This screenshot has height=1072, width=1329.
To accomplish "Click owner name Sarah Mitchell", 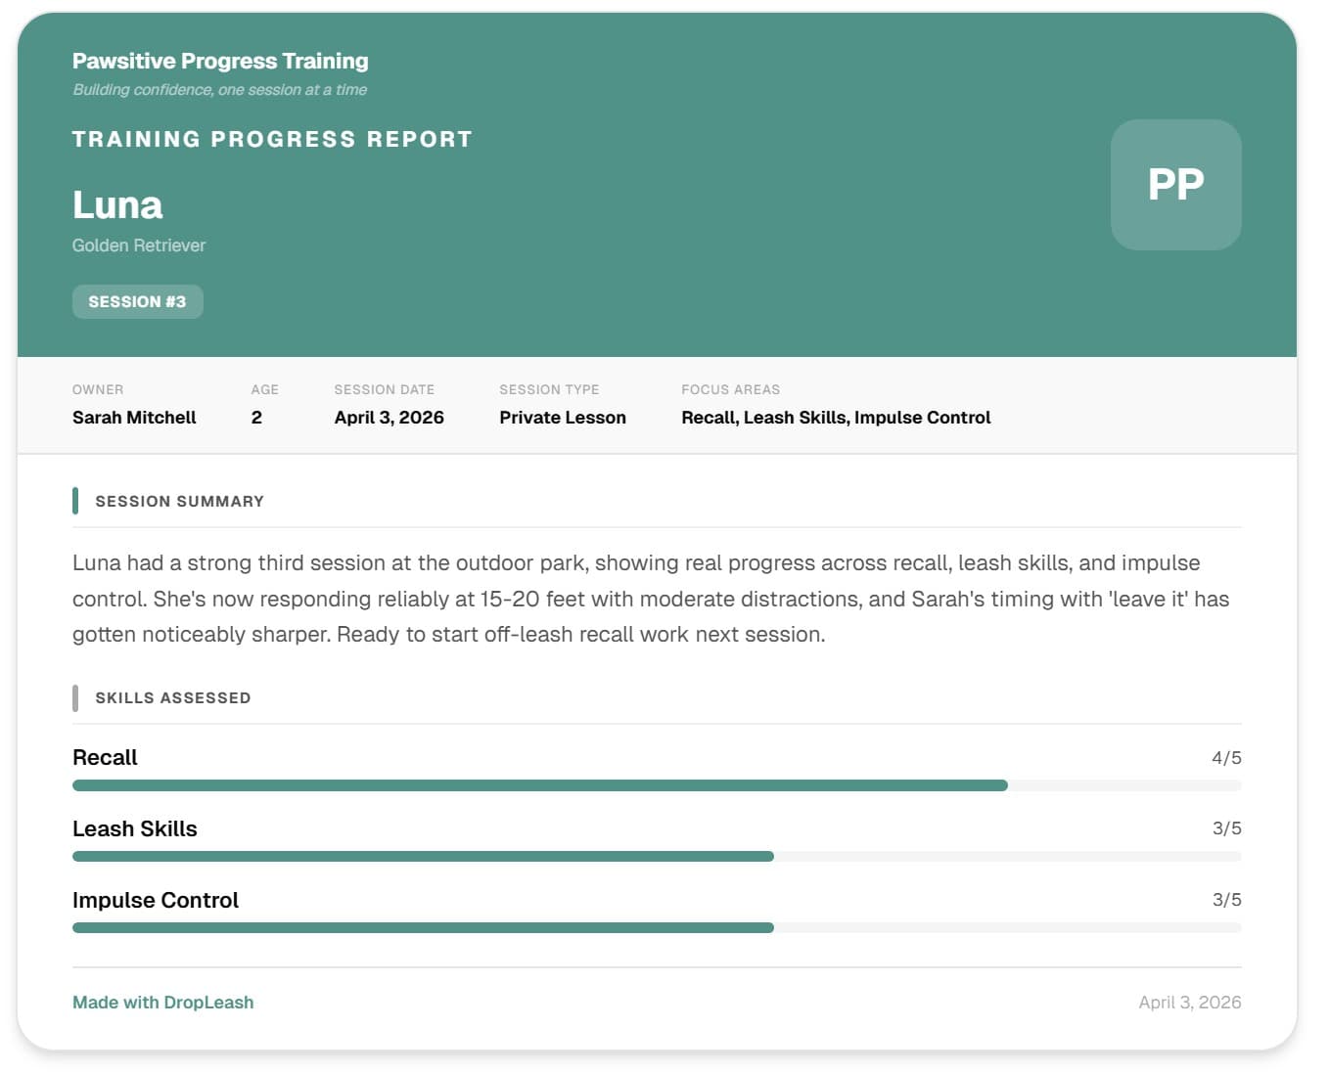I will point(134,418).
